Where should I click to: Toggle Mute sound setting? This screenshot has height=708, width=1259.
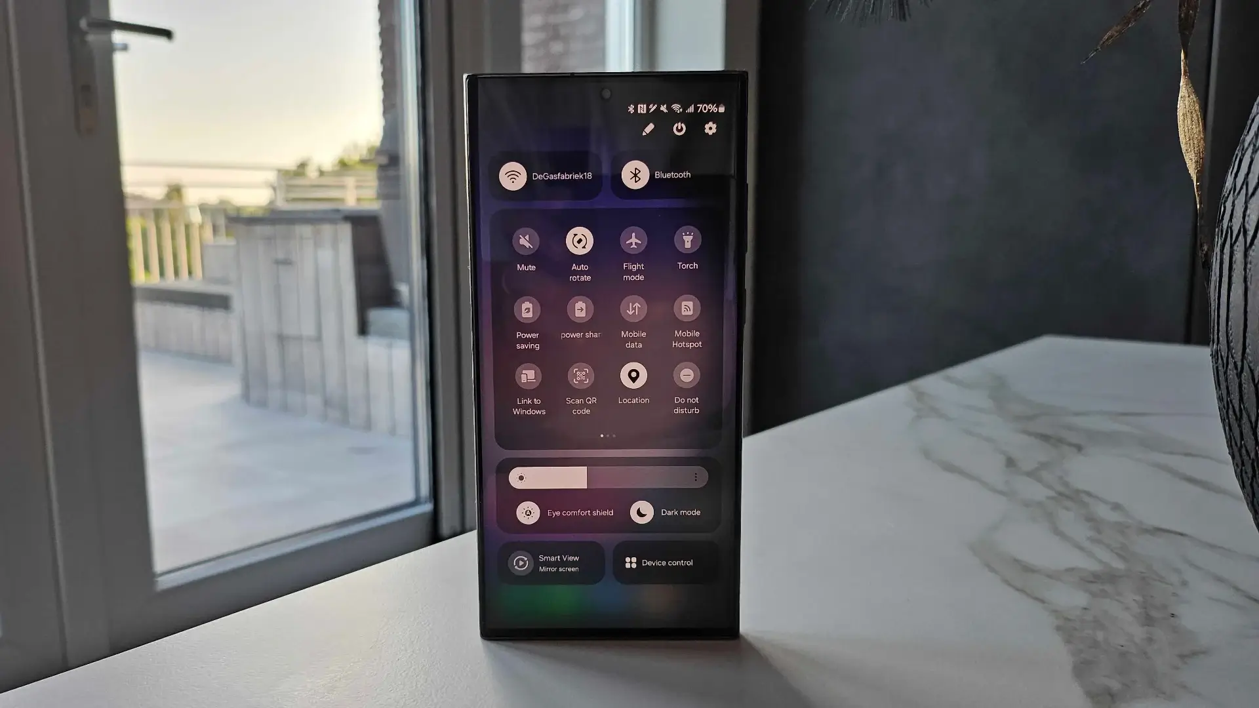[x=526, y=241]
